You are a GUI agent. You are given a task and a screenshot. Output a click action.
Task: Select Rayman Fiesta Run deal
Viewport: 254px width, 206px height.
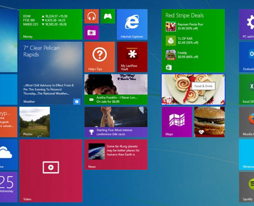pos(185,26)
